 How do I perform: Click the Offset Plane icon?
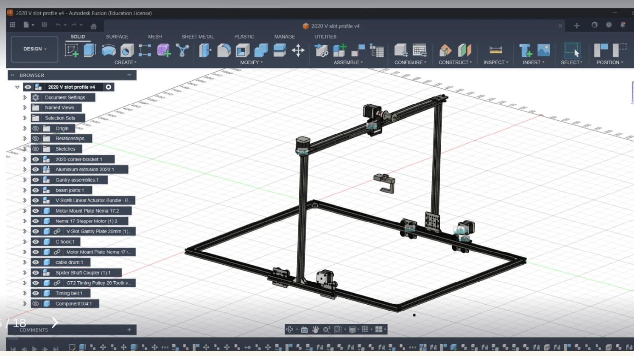pyautogui.click(x=445, y=50)
